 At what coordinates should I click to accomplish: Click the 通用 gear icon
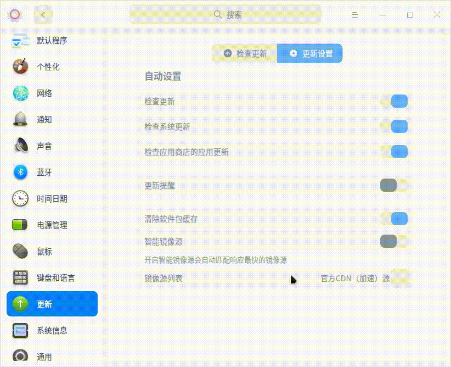[x=20, y=356]
